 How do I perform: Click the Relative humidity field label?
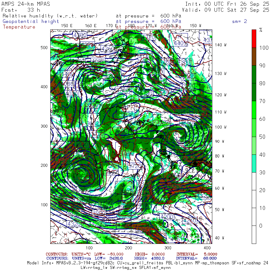click(x=50, y=16)
